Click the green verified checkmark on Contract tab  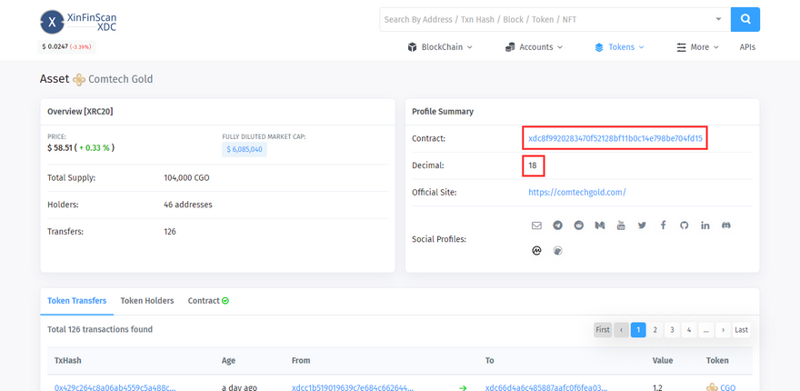pyautogui.click(x=225, y=301)
